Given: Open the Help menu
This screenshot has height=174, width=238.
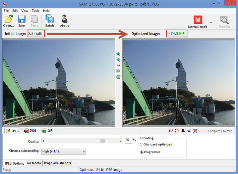Looking at the screenshot, I should (x=46, y=11).
